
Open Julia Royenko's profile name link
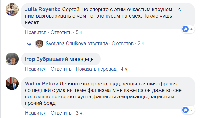43,10
